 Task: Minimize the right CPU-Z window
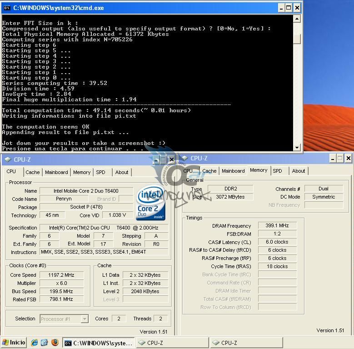click(x=332, y=158)
